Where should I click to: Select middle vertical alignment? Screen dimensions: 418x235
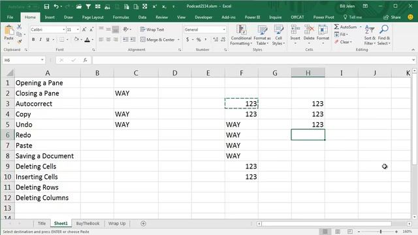pyautogui.click(x=108, y=29)
